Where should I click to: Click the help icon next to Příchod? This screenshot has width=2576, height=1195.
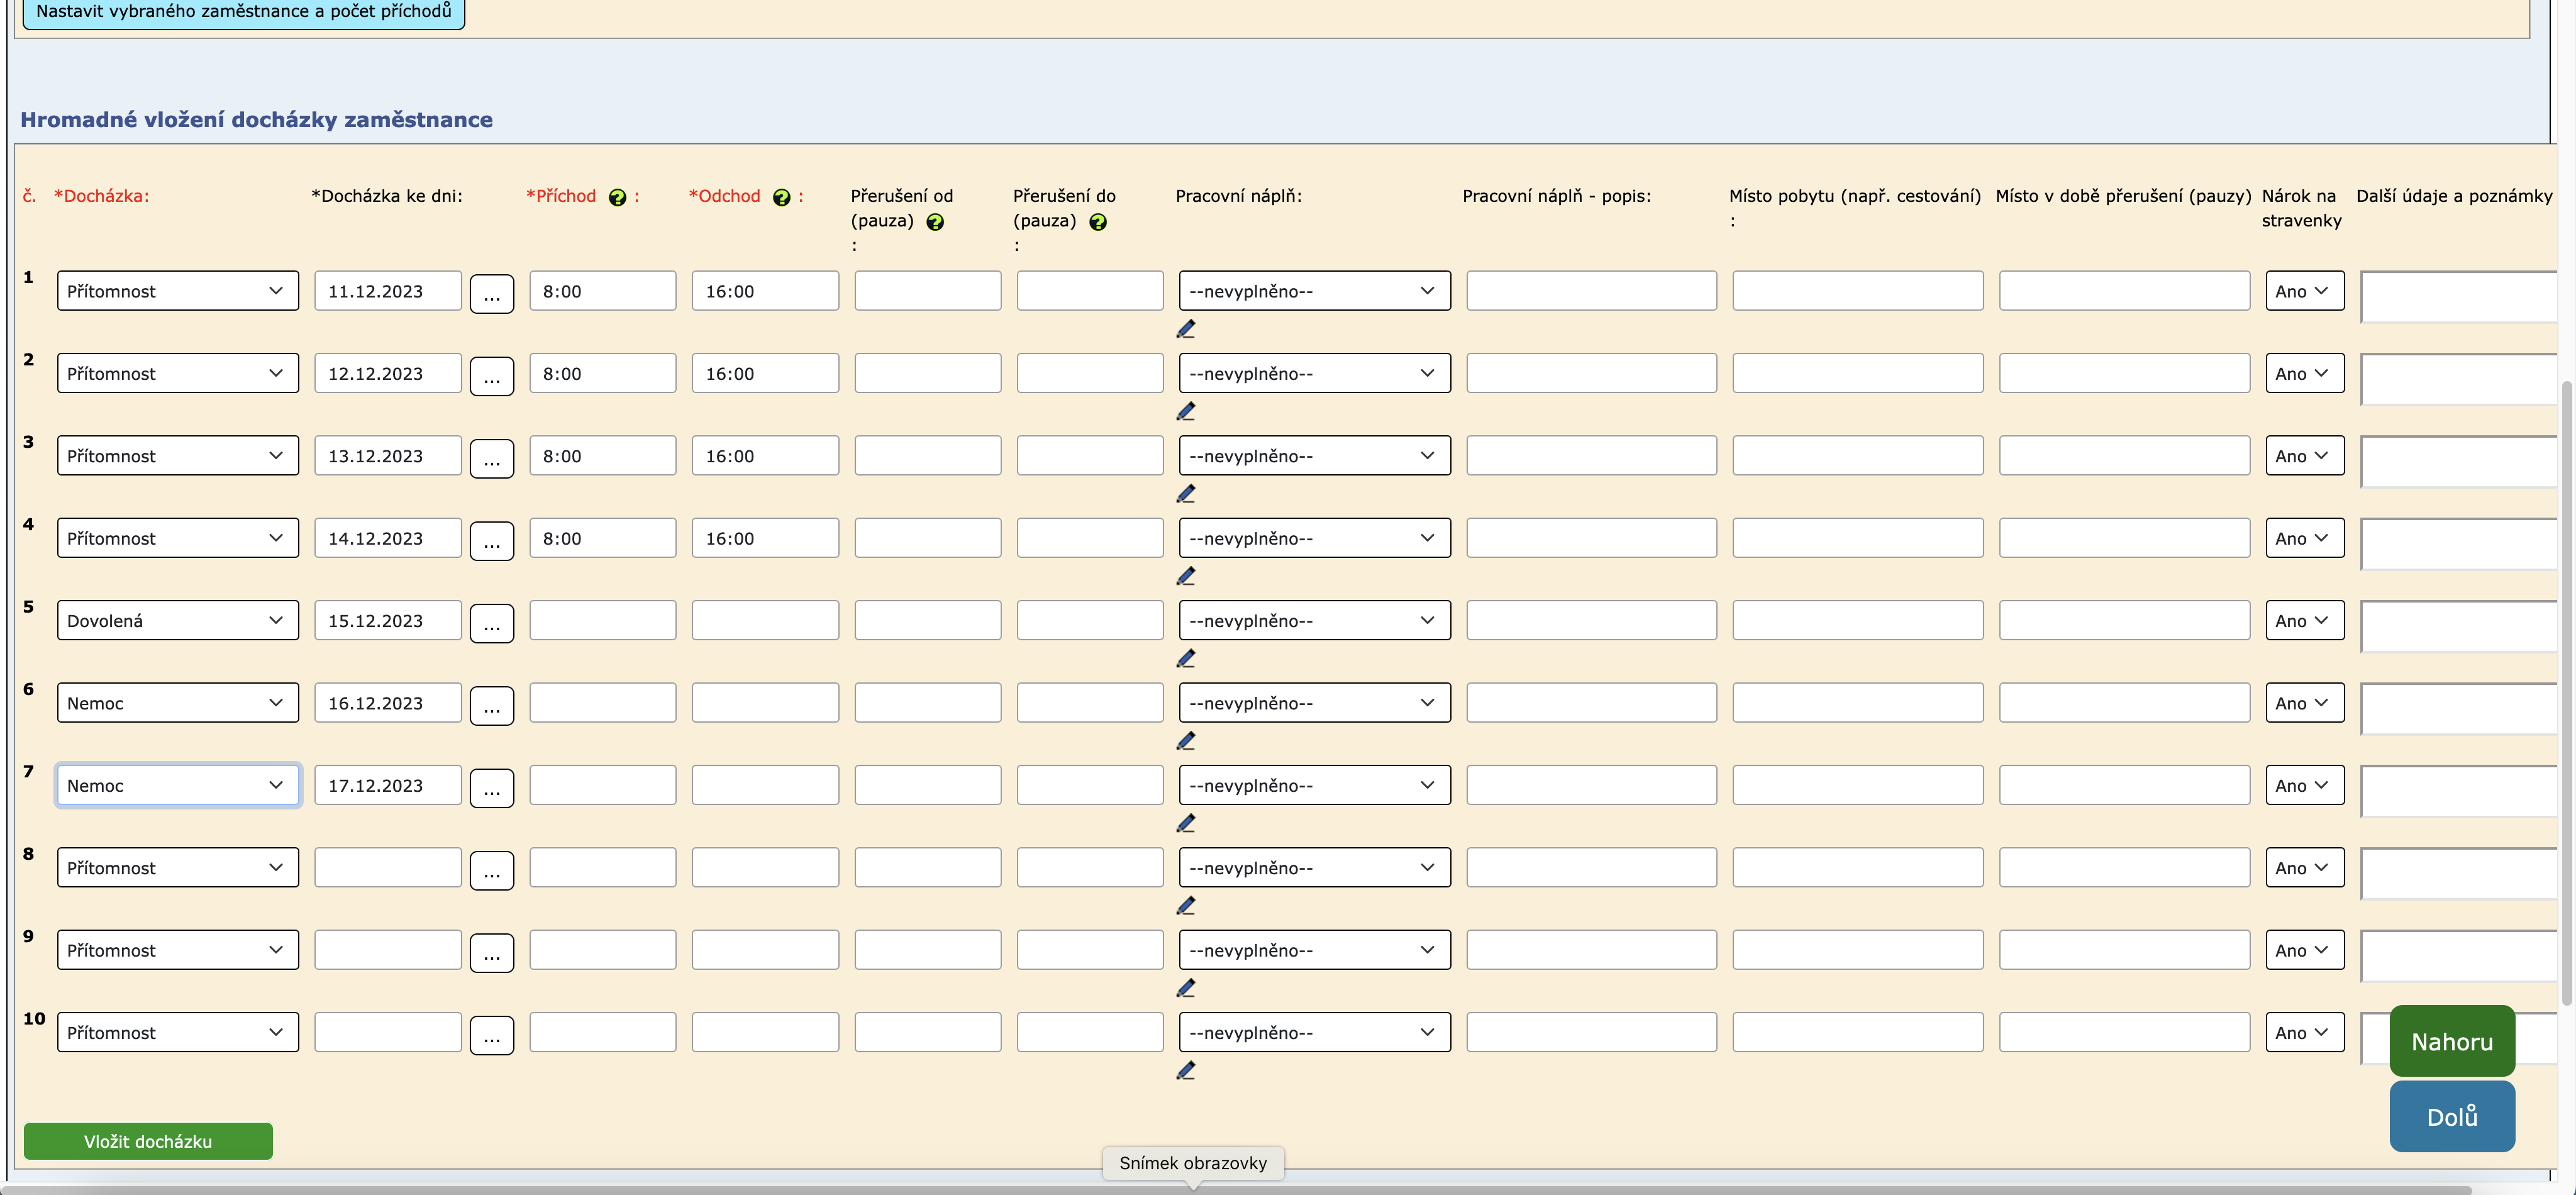point(617,197)
